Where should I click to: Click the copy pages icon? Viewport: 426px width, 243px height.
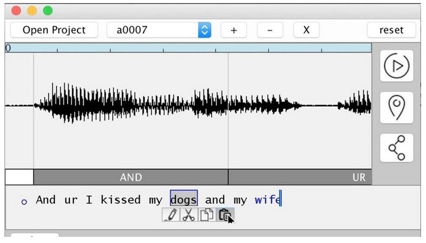[x=207, y=215]
